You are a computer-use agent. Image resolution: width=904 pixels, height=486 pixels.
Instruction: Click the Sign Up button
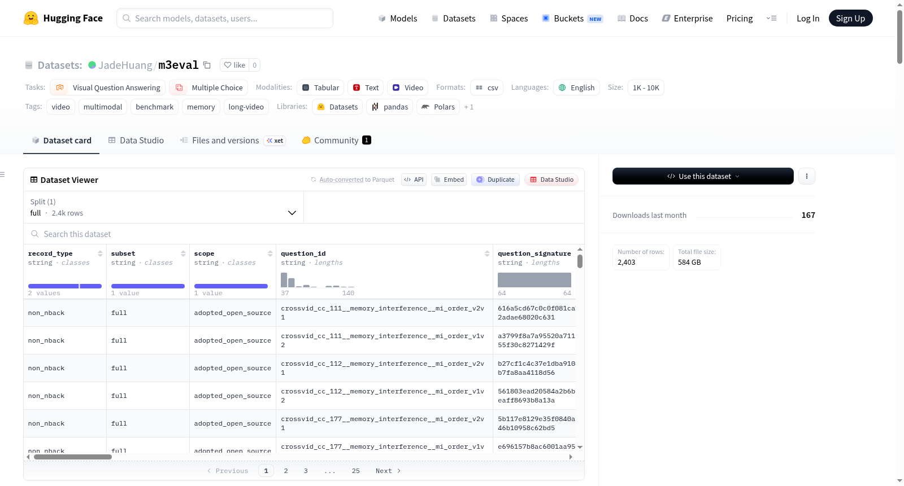point(850,18)
